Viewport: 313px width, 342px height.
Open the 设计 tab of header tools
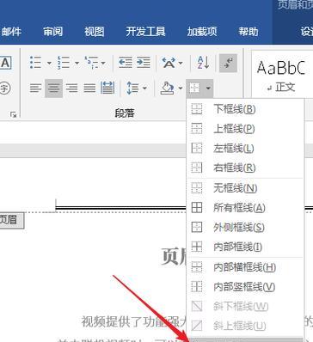coord(306,31)
